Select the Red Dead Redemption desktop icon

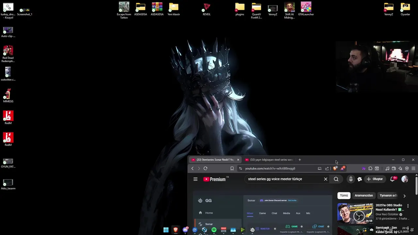pyautogui.click(x=8, y=54)
